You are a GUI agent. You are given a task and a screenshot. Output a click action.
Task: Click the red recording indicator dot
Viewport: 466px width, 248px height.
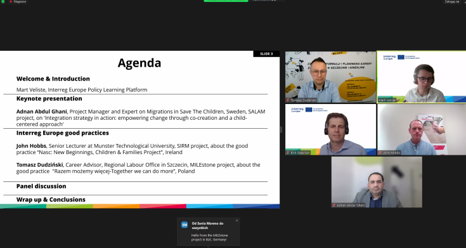coord(11,1)
